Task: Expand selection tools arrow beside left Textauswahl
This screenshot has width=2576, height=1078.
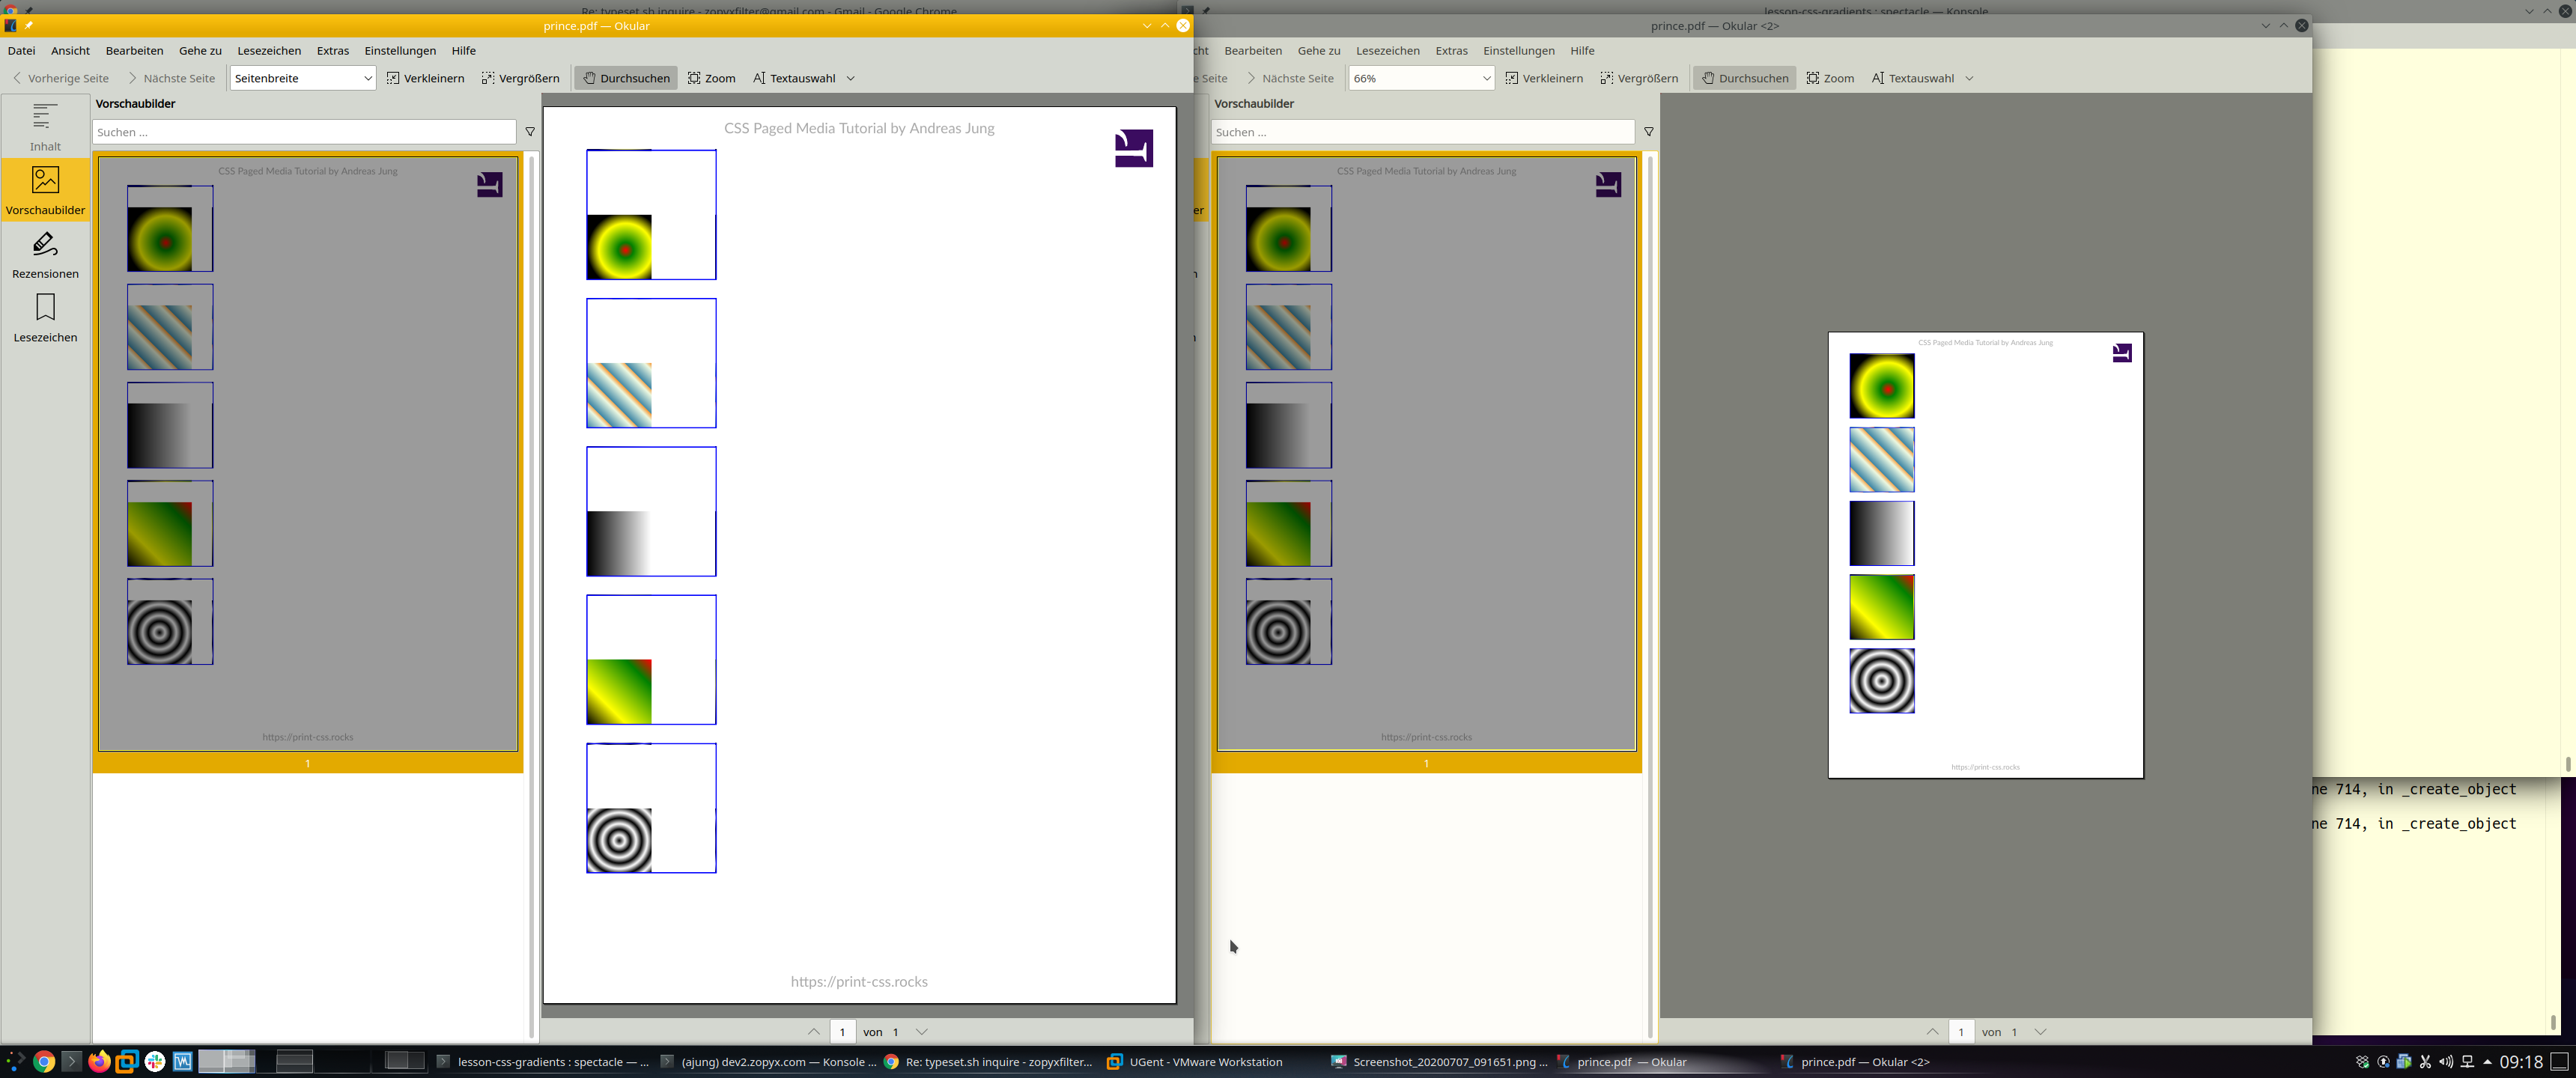Action: point(851,78)
